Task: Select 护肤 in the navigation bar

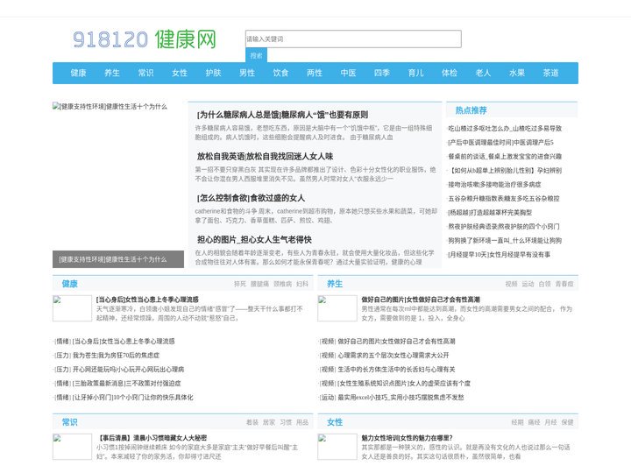Action: pos(213,73)
